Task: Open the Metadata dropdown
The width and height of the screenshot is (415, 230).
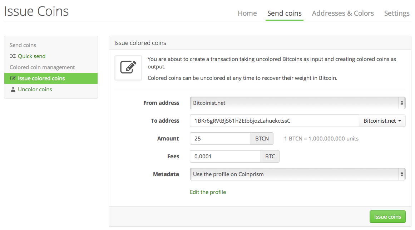Action: click(297, 174)
